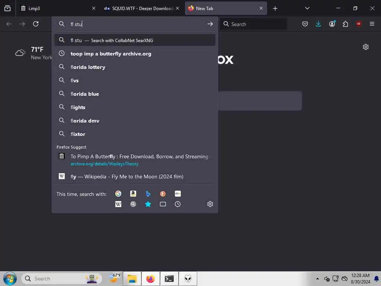Search this time with gray magnifier engine
Screen dimensions: 381x286
(133, 204)
